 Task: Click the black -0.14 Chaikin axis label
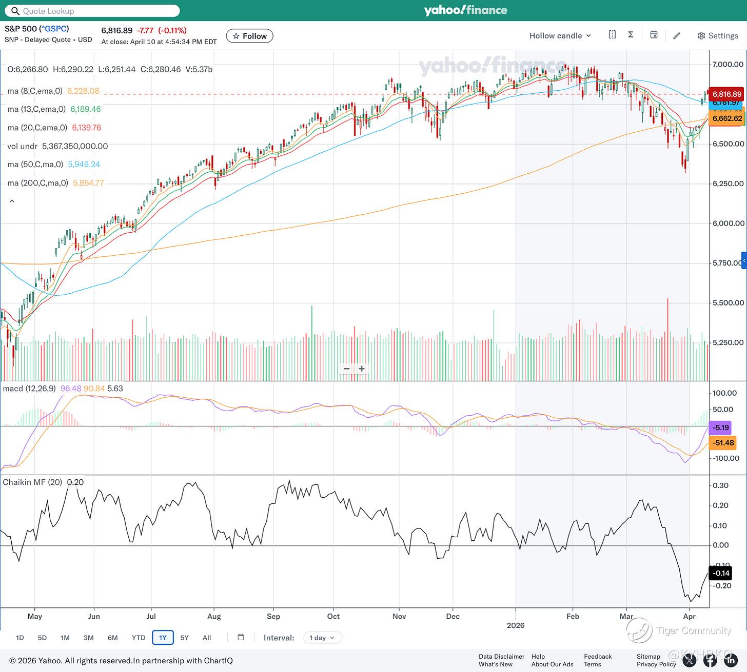click(721, 573)
